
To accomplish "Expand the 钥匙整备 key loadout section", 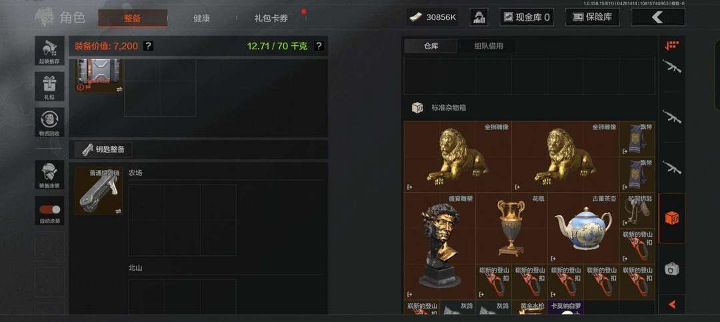I will point(103,149).
